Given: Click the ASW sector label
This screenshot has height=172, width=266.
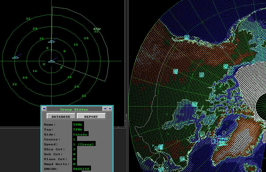Looking at the screenshot, I should tap(97, 29).
